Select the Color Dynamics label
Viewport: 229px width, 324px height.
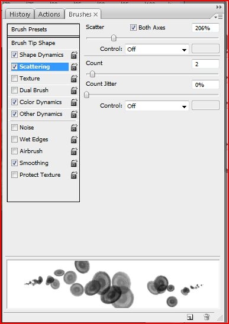pos(41,102)
